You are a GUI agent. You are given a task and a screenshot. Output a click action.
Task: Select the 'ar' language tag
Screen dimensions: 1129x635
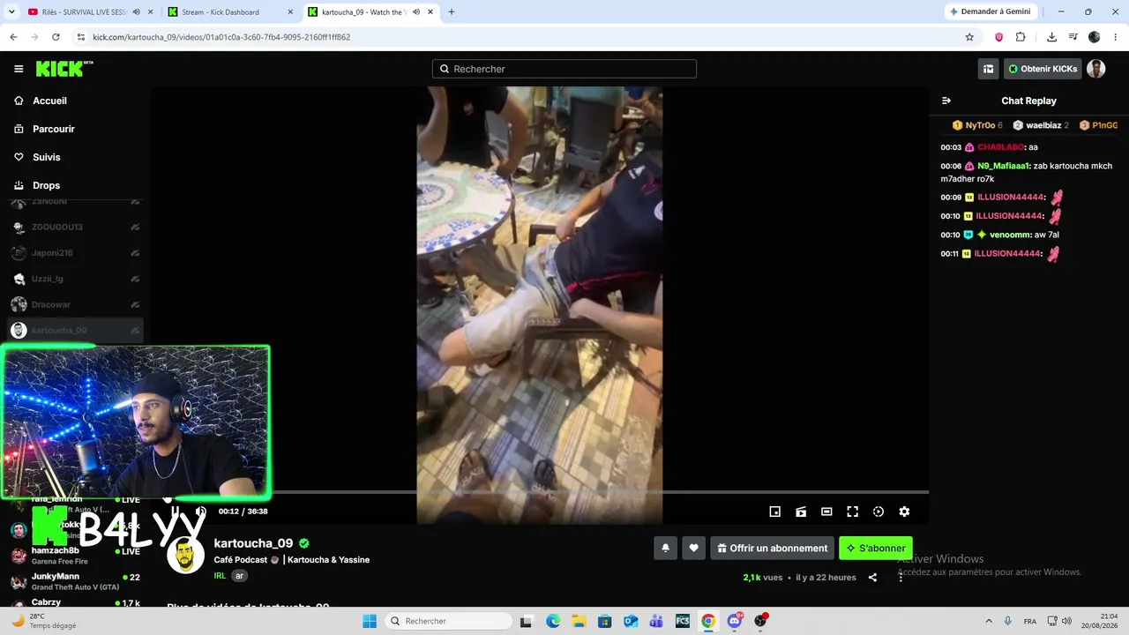(x=239, y=576)
